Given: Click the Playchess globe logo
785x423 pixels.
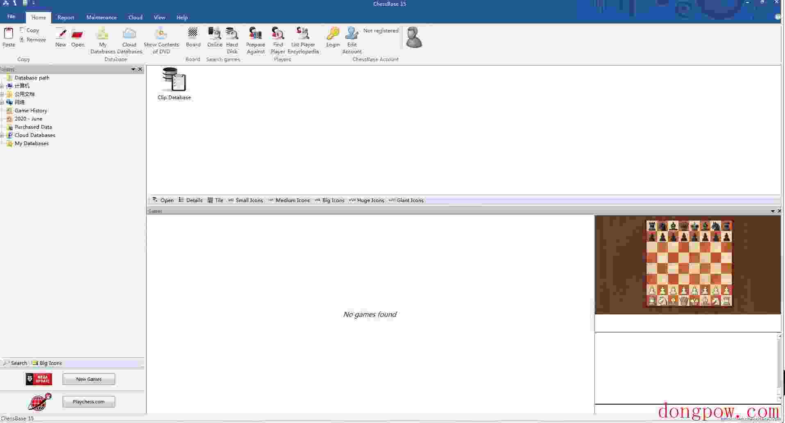Looking at the screenshot, I should tap(40, 402).
